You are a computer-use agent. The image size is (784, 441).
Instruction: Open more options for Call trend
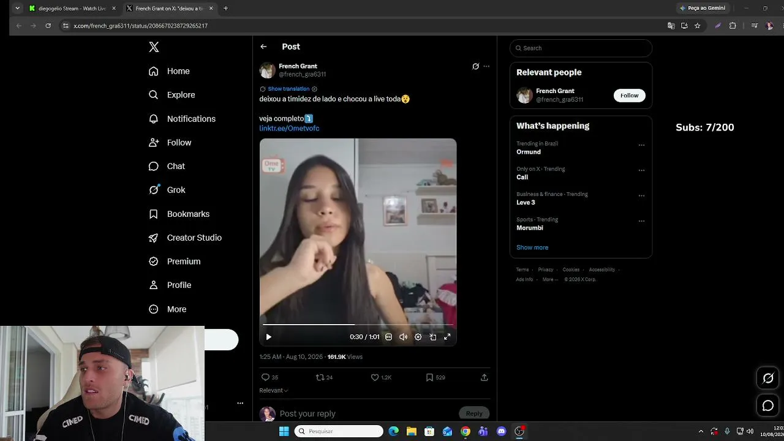(x=641, y=170)
